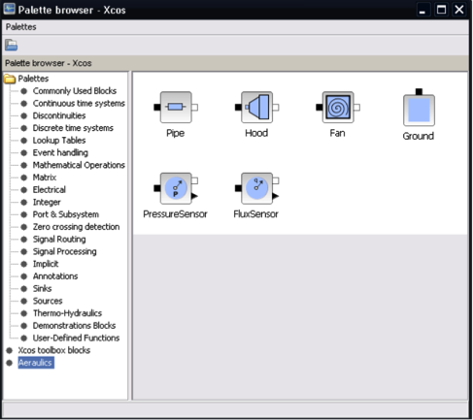The image size is (473, 420).
Task: Open Mathematical Operations palette
Action: click(x=79, y=165)
